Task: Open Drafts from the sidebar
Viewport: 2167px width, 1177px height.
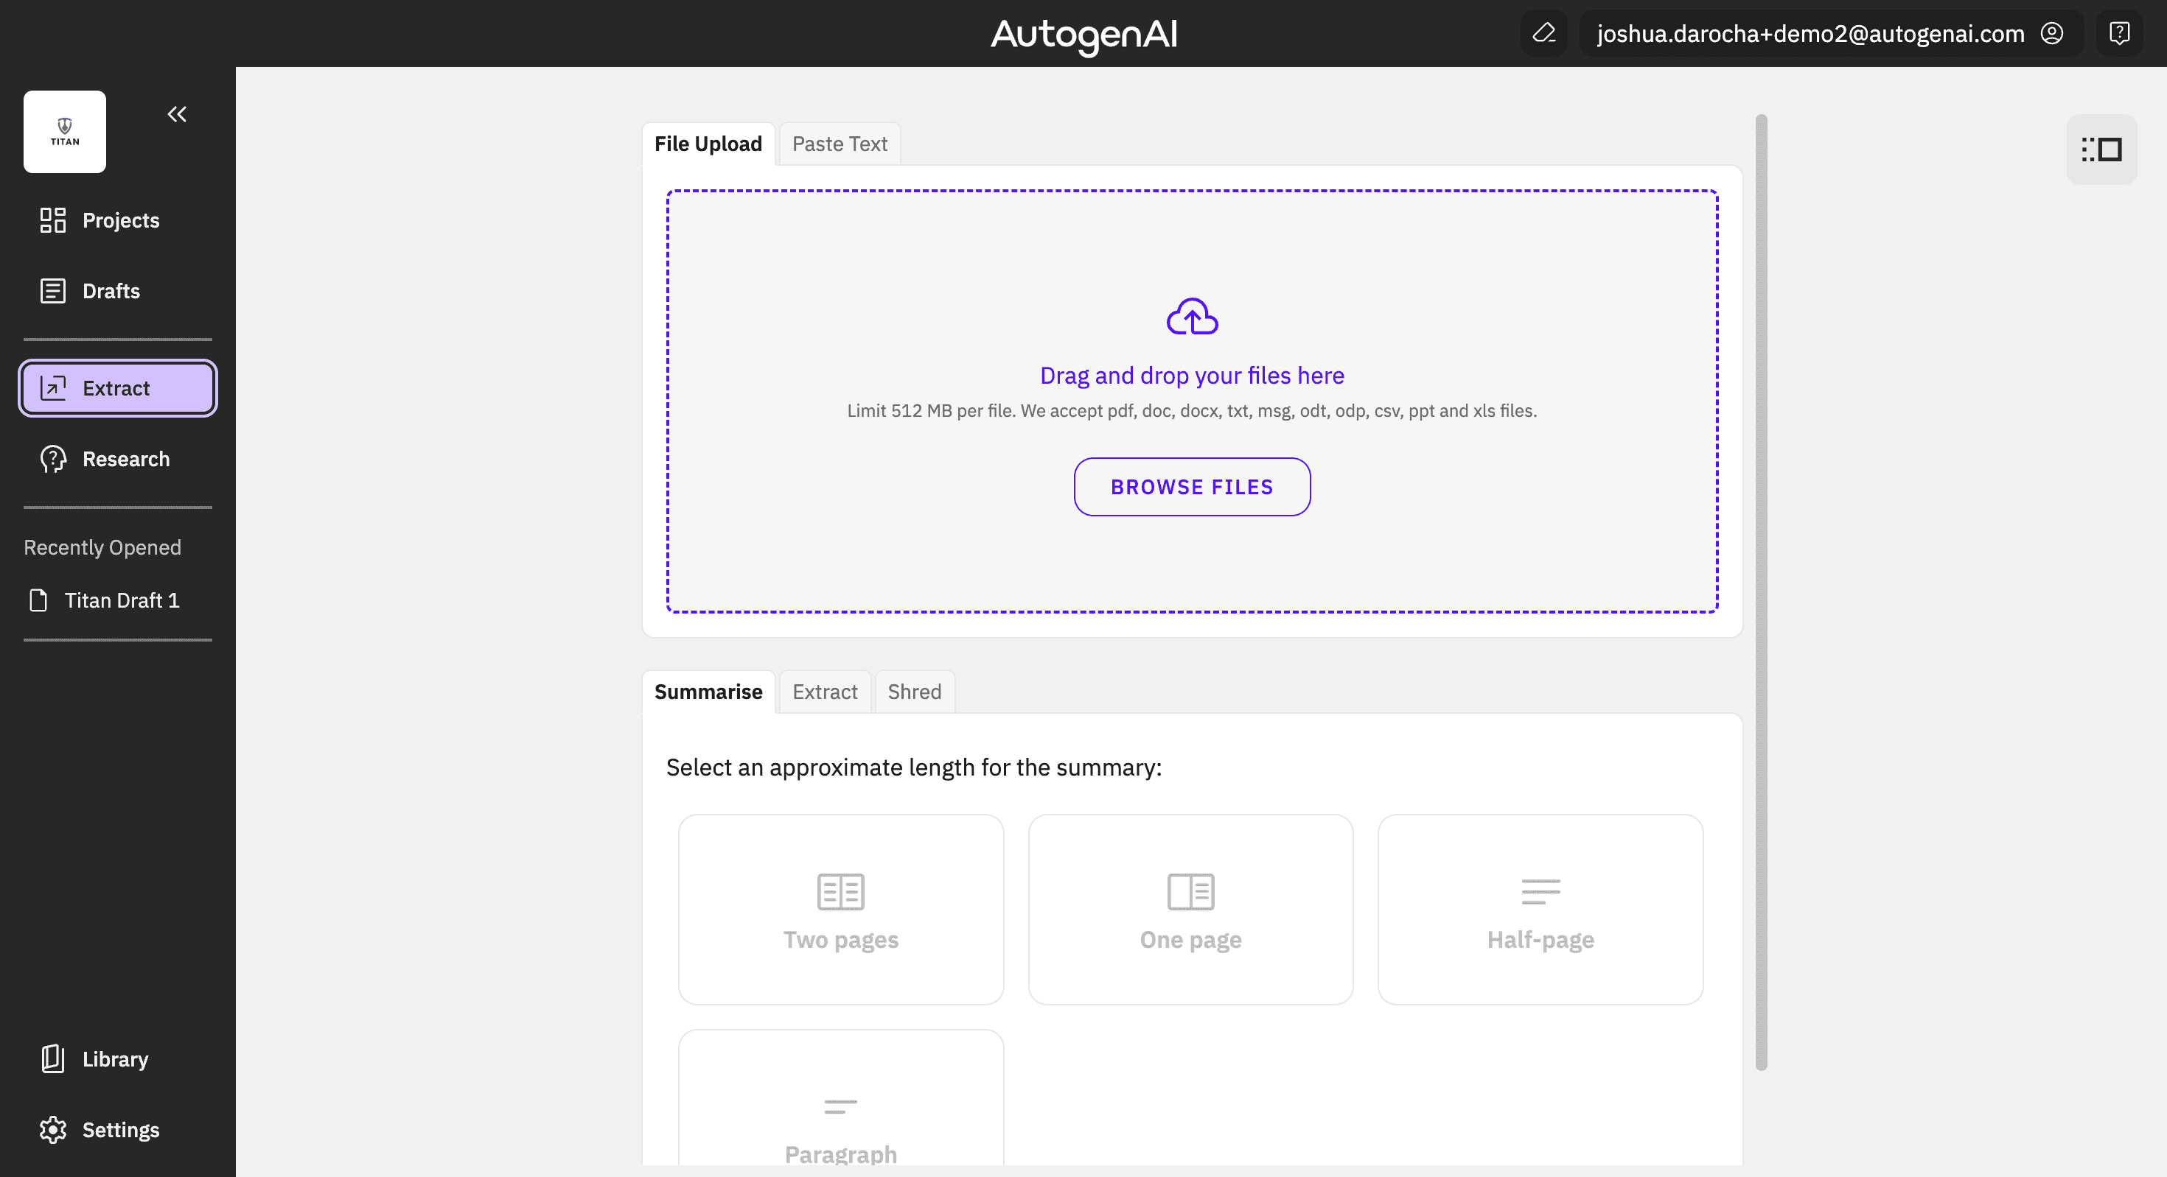Action: pos(118,291)
